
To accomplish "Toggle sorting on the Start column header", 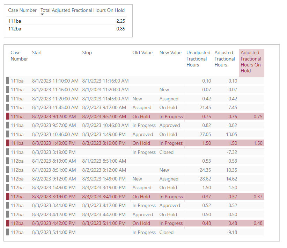I will (37, 52).
